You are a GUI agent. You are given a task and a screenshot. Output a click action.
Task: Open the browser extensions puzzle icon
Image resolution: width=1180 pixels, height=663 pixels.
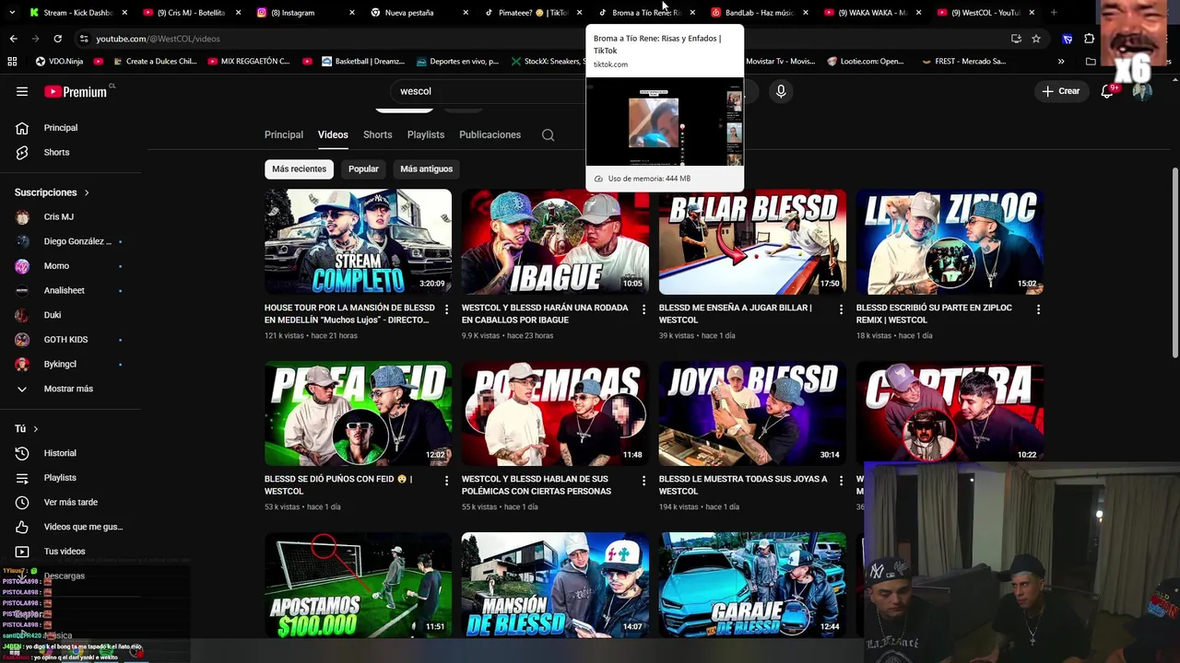coord(1090,39)
